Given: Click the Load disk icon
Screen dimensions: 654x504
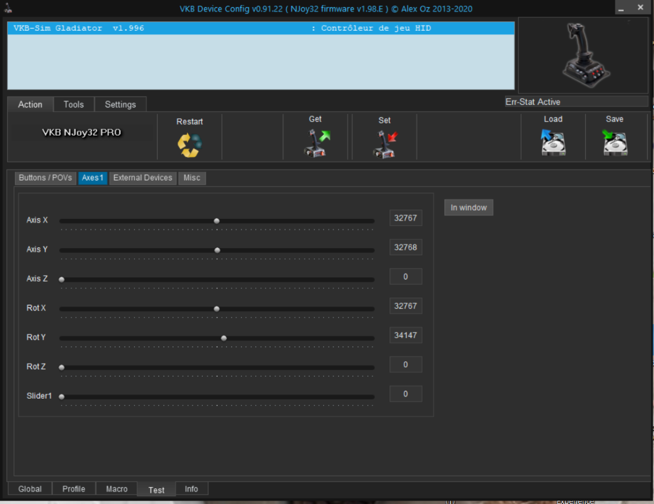Looking at the screenshot, I should (x=553, y=142).
